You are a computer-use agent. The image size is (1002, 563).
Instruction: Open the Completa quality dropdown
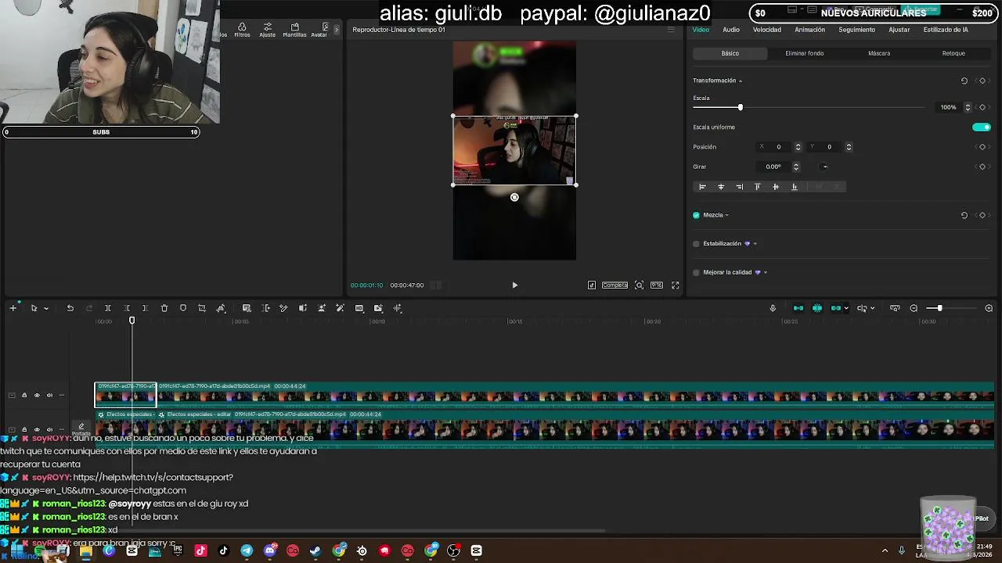tap(615, 285)
